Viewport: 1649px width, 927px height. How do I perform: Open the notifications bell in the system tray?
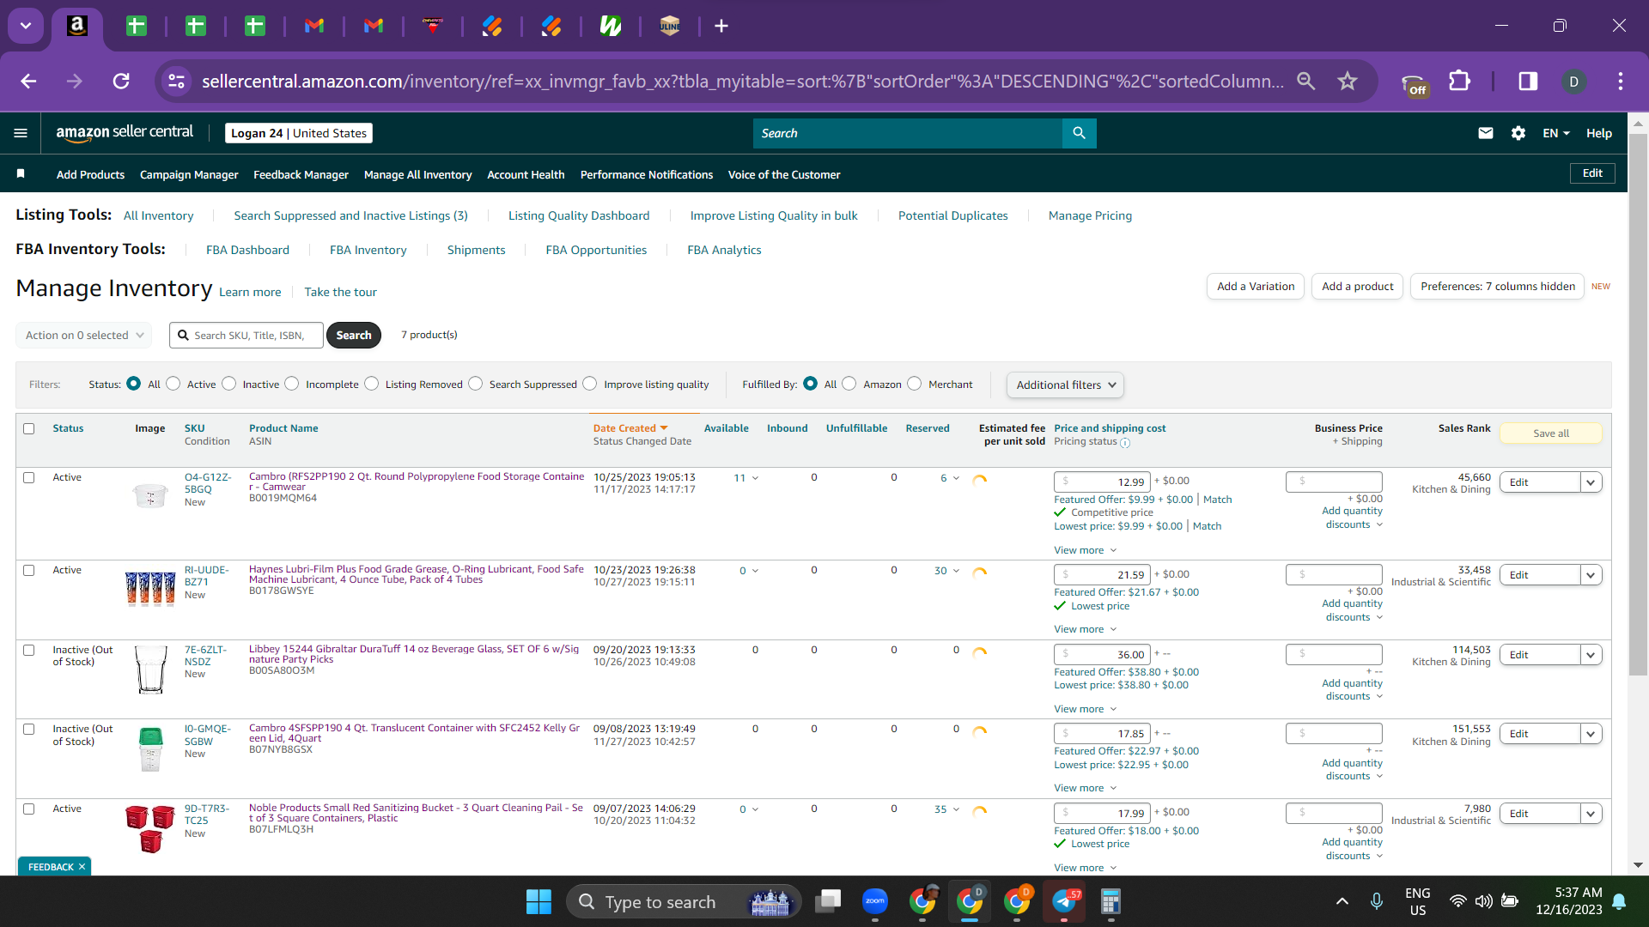tap(1619, 901)
